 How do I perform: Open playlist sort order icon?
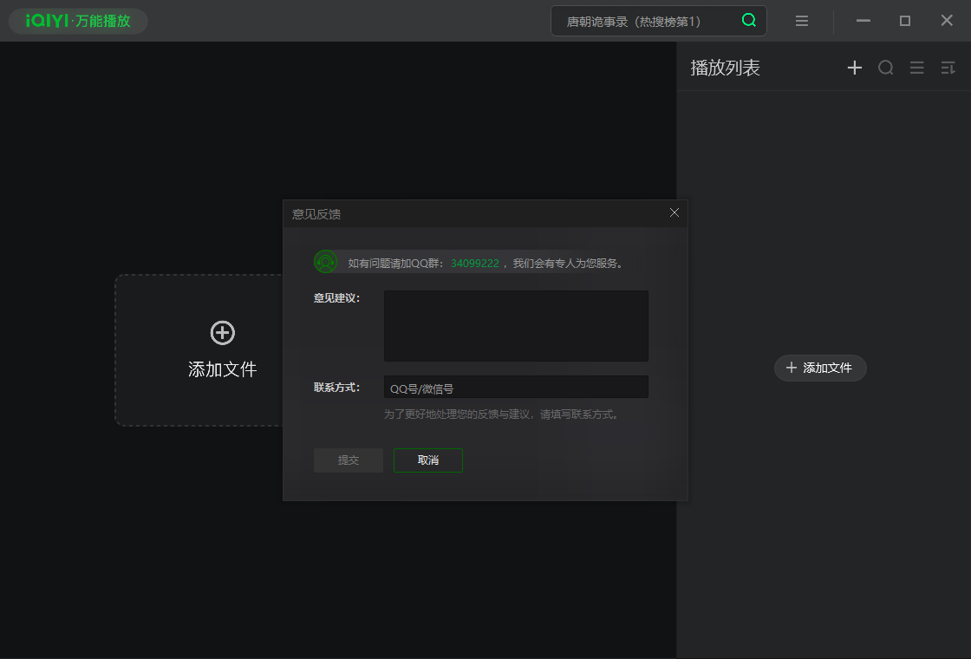pyautogui.click(x=948, y=68)
